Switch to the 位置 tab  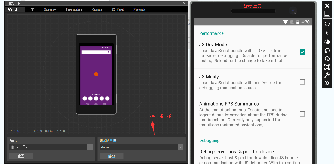tap(31, 10)
